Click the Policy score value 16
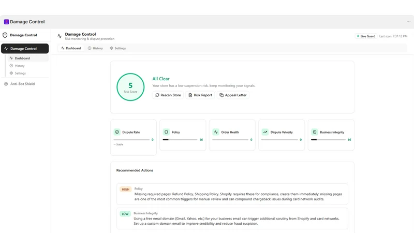Screen dimensions: 414x233 [201, 139]
